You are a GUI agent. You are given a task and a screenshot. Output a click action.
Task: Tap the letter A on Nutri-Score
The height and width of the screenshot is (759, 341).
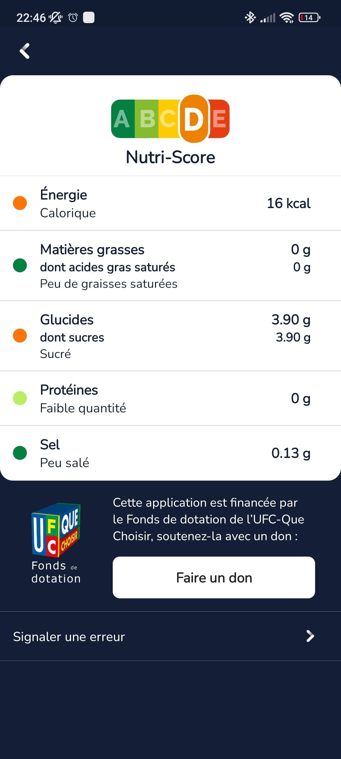pyautogui.click(x=122, y=119)
